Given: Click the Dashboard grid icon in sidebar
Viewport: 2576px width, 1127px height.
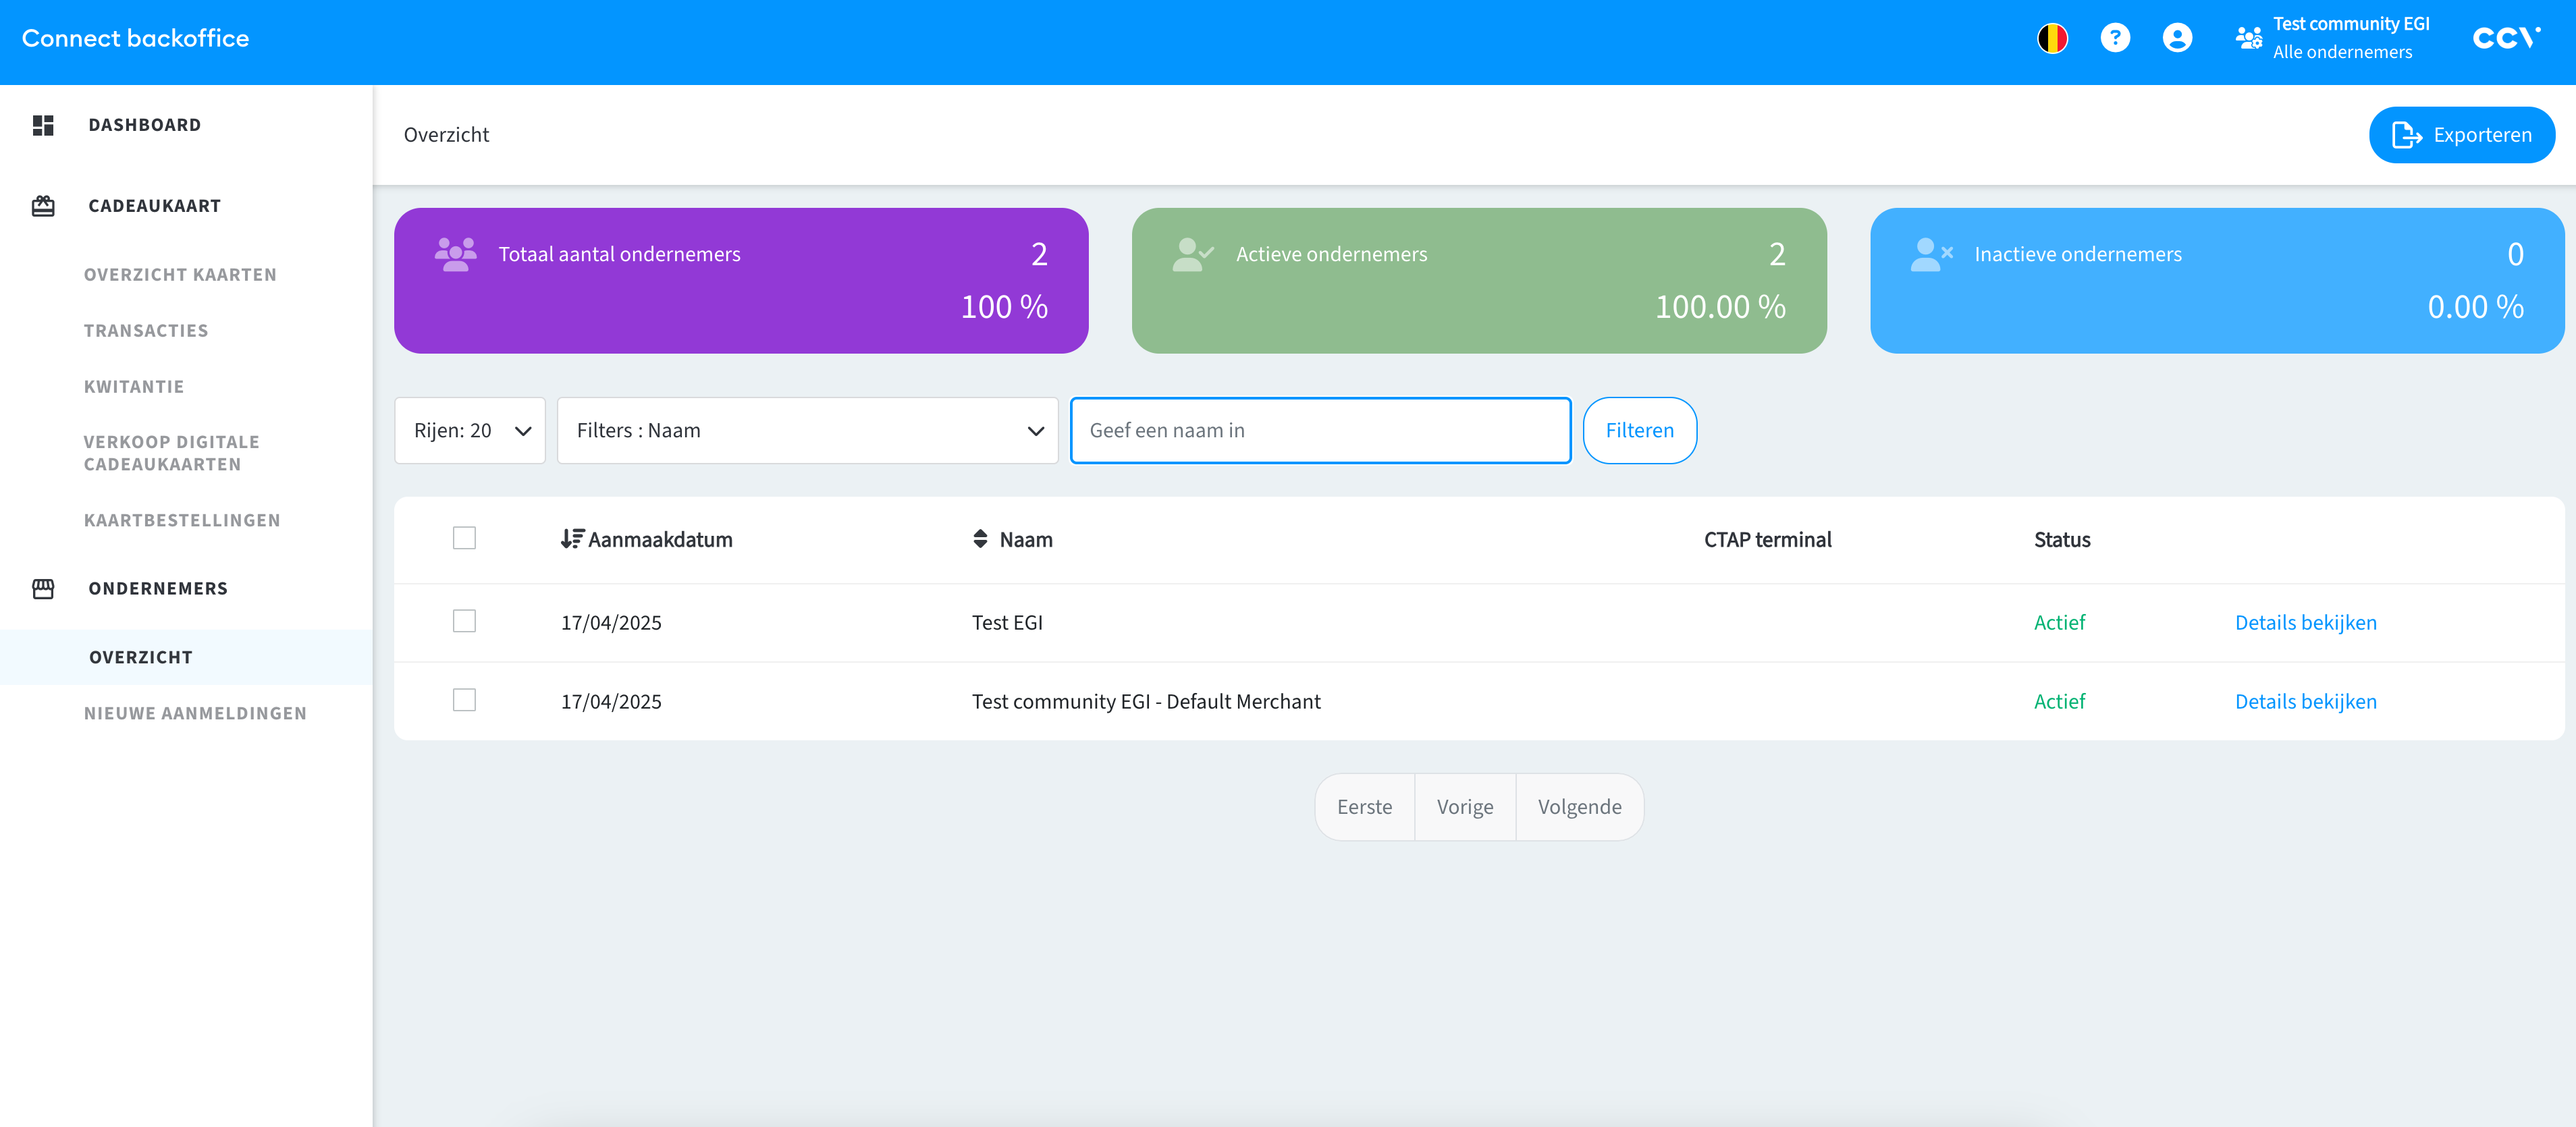Looking at the screenshot, I should pos(43,125).
